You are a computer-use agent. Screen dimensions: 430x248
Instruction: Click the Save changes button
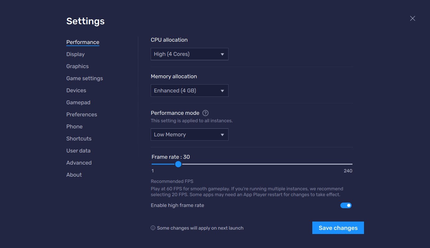(338, 228)
